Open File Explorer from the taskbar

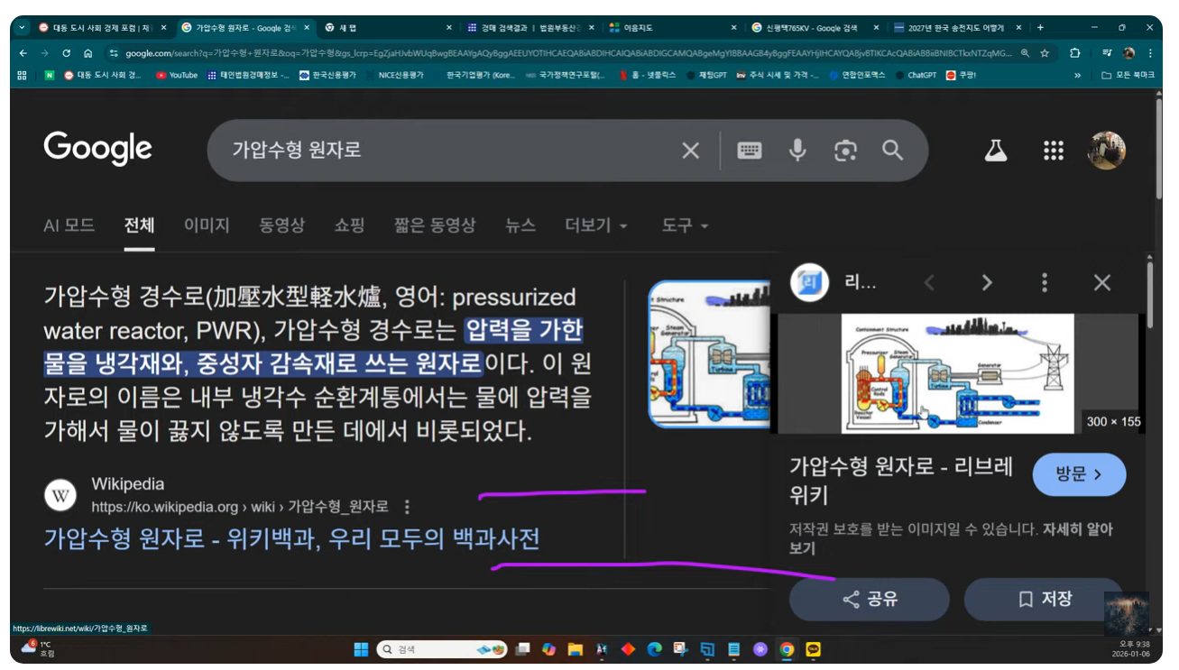point(575,649)
